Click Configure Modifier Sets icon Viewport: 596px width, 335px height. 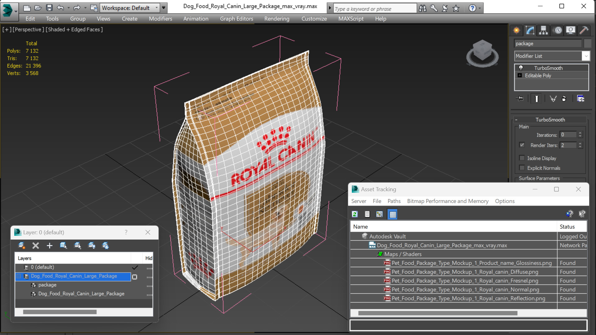[x=580, y=99]
